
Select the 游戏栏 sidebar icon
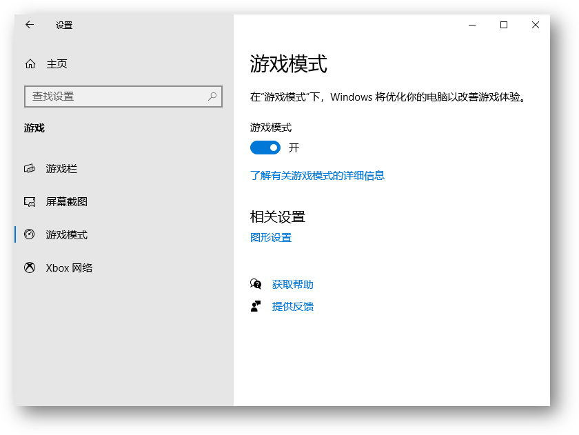pyautogui.click(x=30, y=168)
